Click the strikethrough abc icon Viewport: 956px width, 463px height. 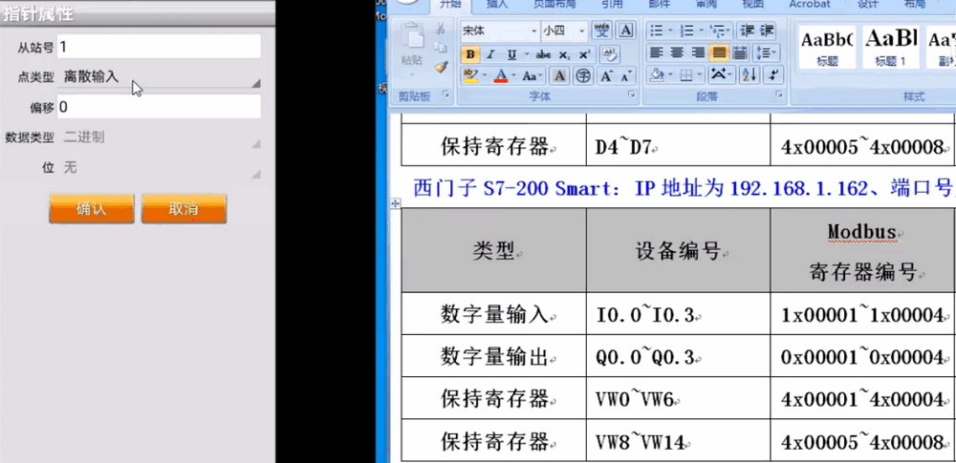click(x=543, y=54)
